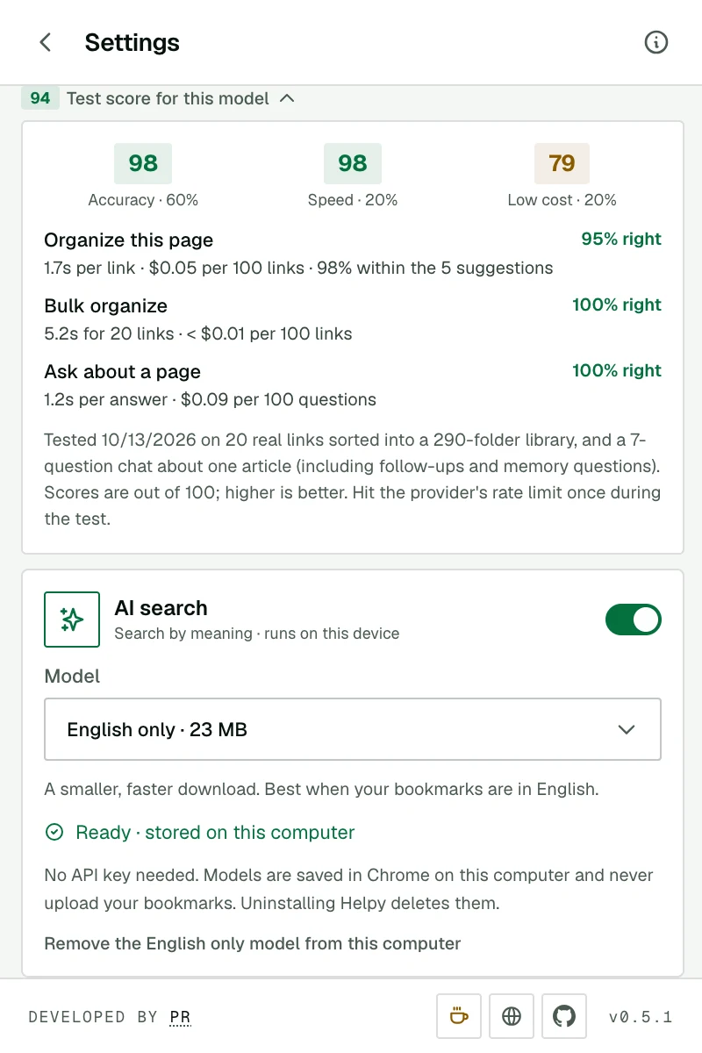Click the Accuracy 98 score tile
Viewport: 702px width, 1053px height.
143,163
